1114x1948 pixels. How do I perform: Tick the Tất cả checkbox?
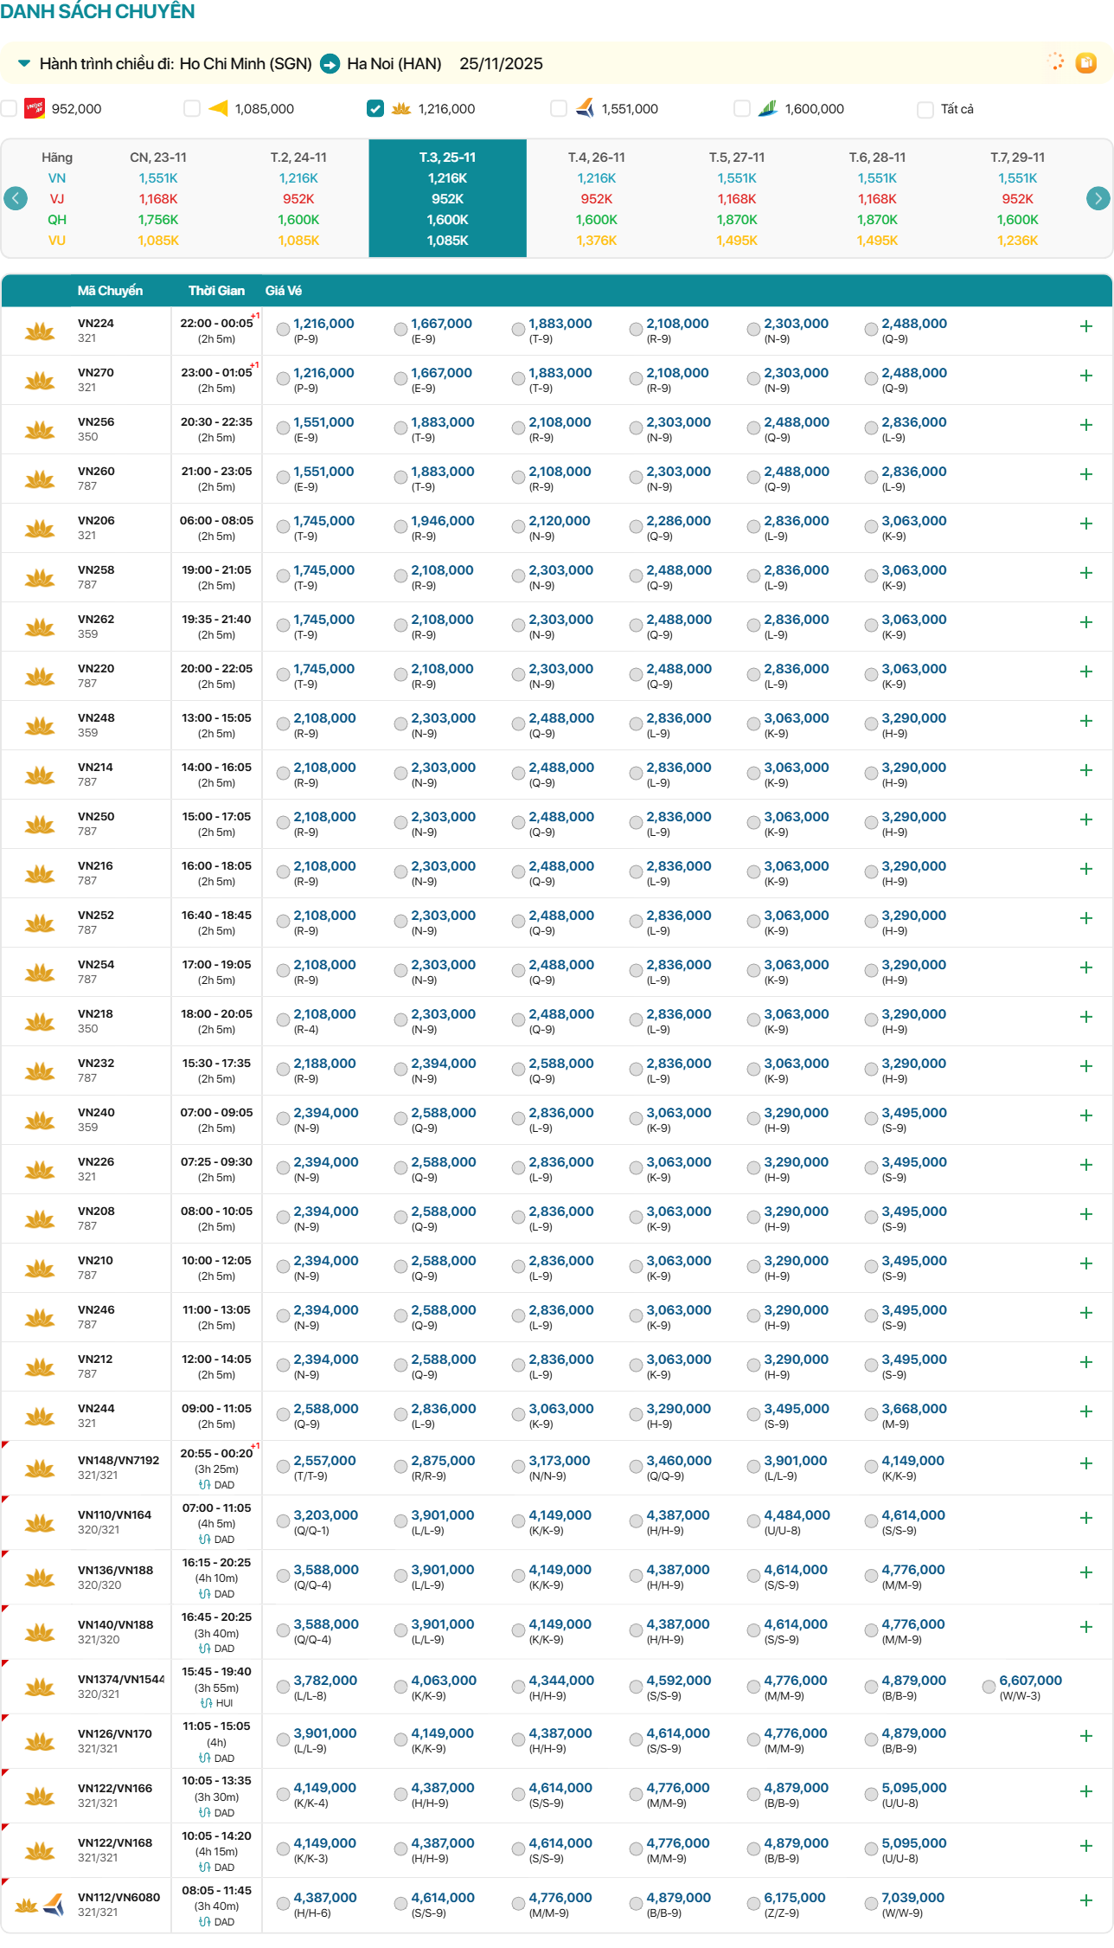click(925, 109)
